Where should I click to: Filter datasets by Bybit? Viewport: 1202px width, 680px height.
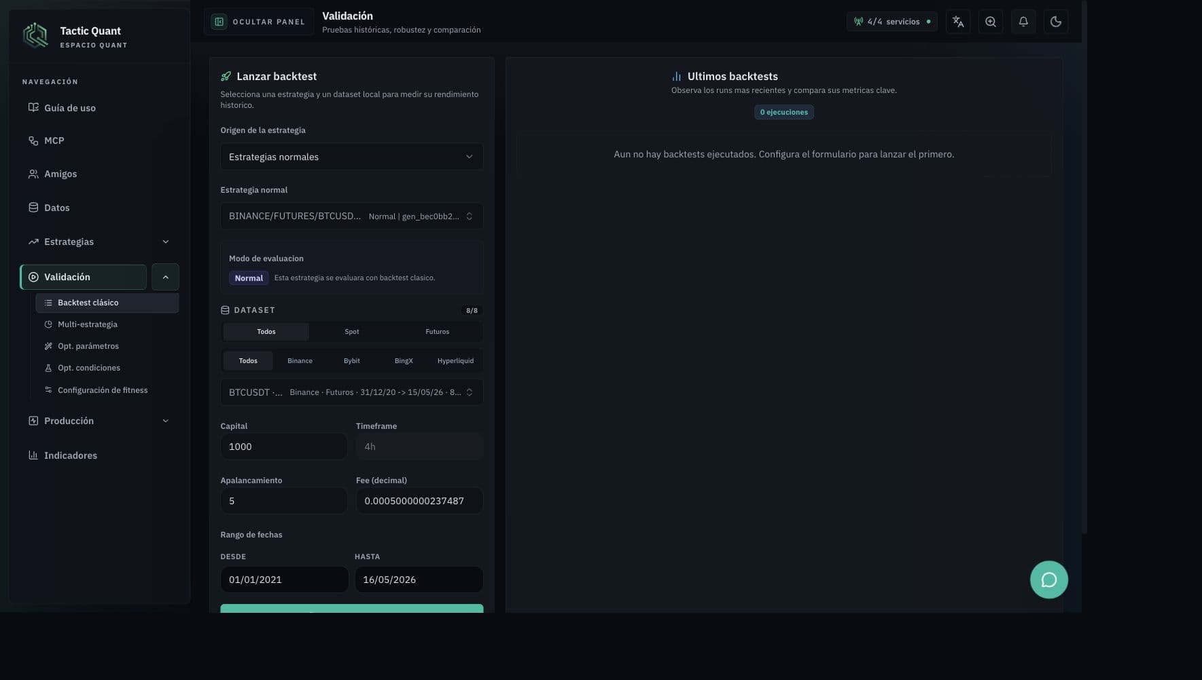pos(352,361)
